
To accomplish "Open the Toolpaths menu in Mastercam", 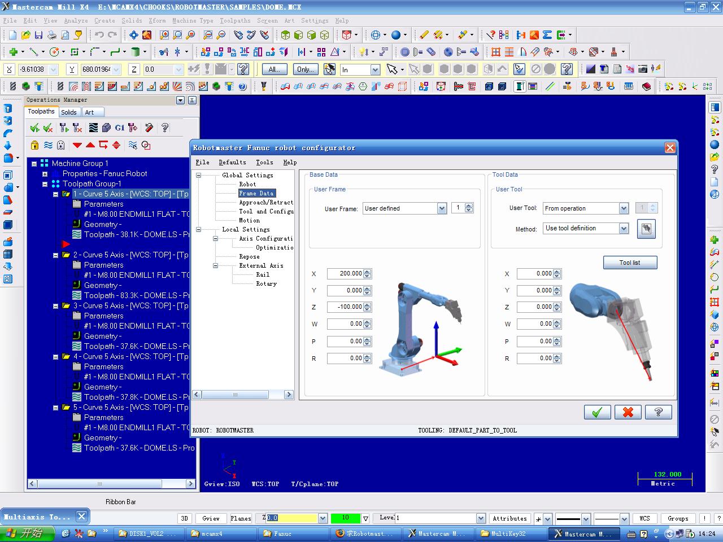I will tap(235, 20).
